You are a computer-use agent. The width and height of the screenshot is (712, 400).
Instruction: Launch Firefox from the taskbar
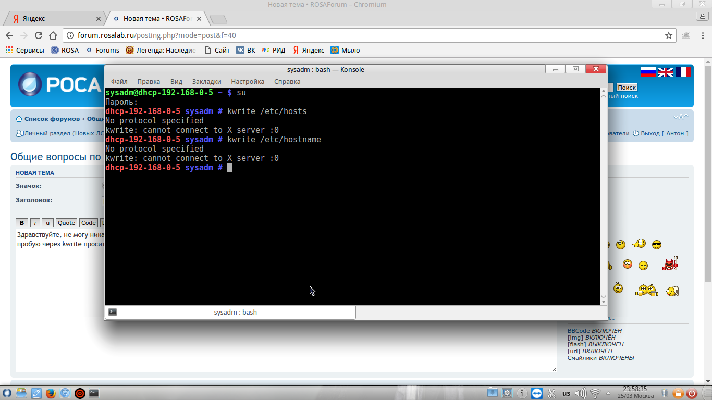[51, 393]
